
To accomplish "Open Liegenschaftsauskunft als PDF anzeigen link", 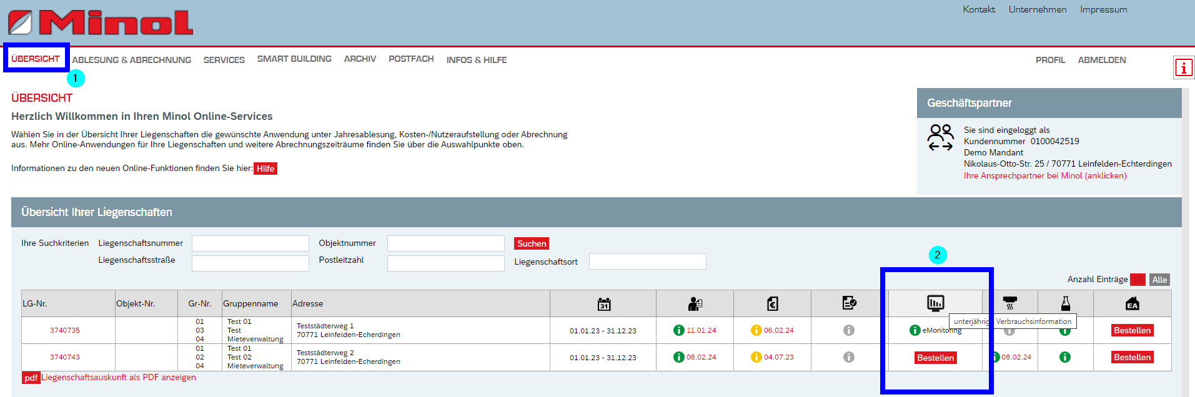I will [118, 378].
